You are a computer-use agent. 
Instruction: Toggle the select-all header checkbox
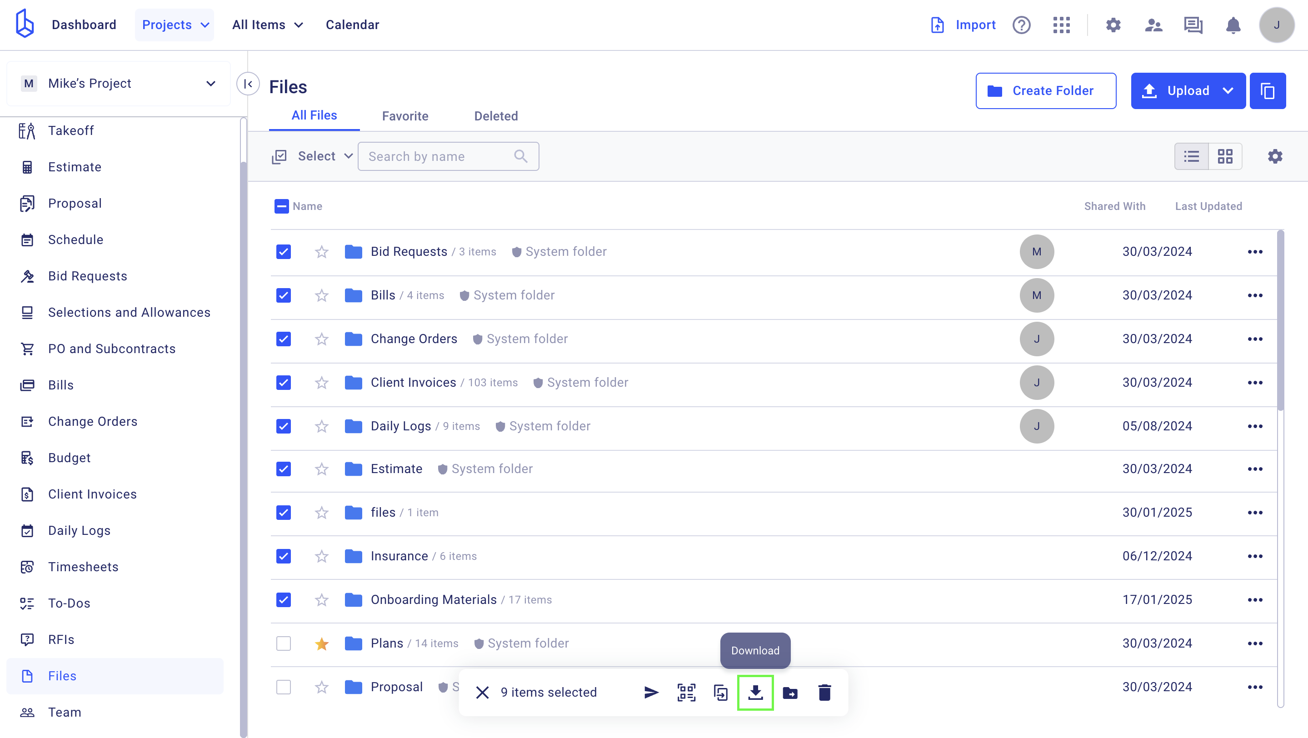(282, 206)
